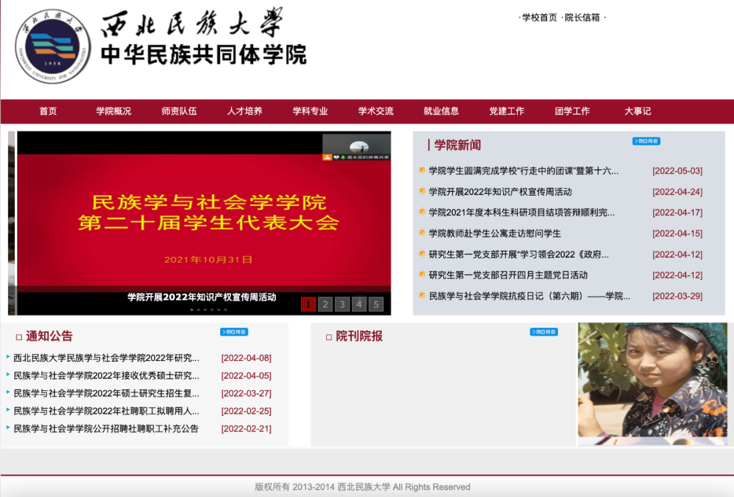Switch to slide 5 in the slideshow
This screenshot has height=497, width=734.
(376, 305)
